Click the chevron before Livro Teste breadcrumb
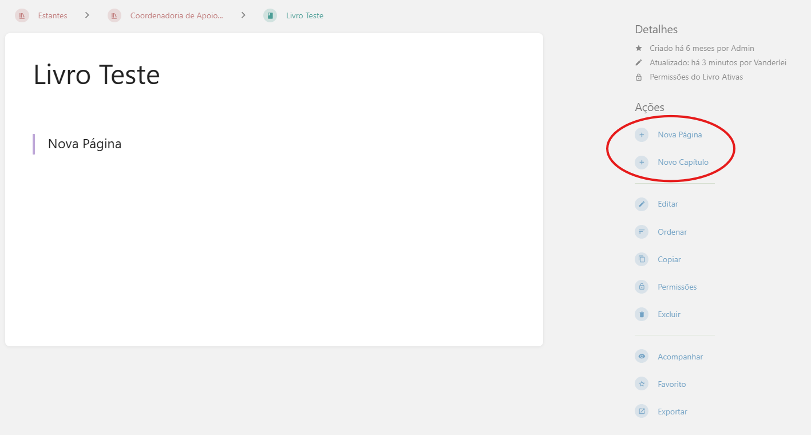This screenshot has height=435, width=811. click(243, 15)
